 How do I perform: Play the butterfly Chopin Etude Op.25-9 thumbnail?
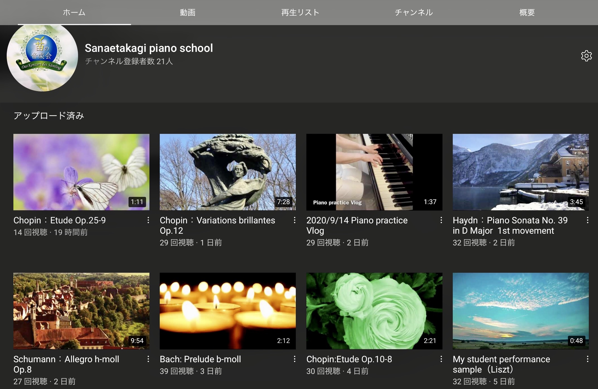click(x=81, y=172)
